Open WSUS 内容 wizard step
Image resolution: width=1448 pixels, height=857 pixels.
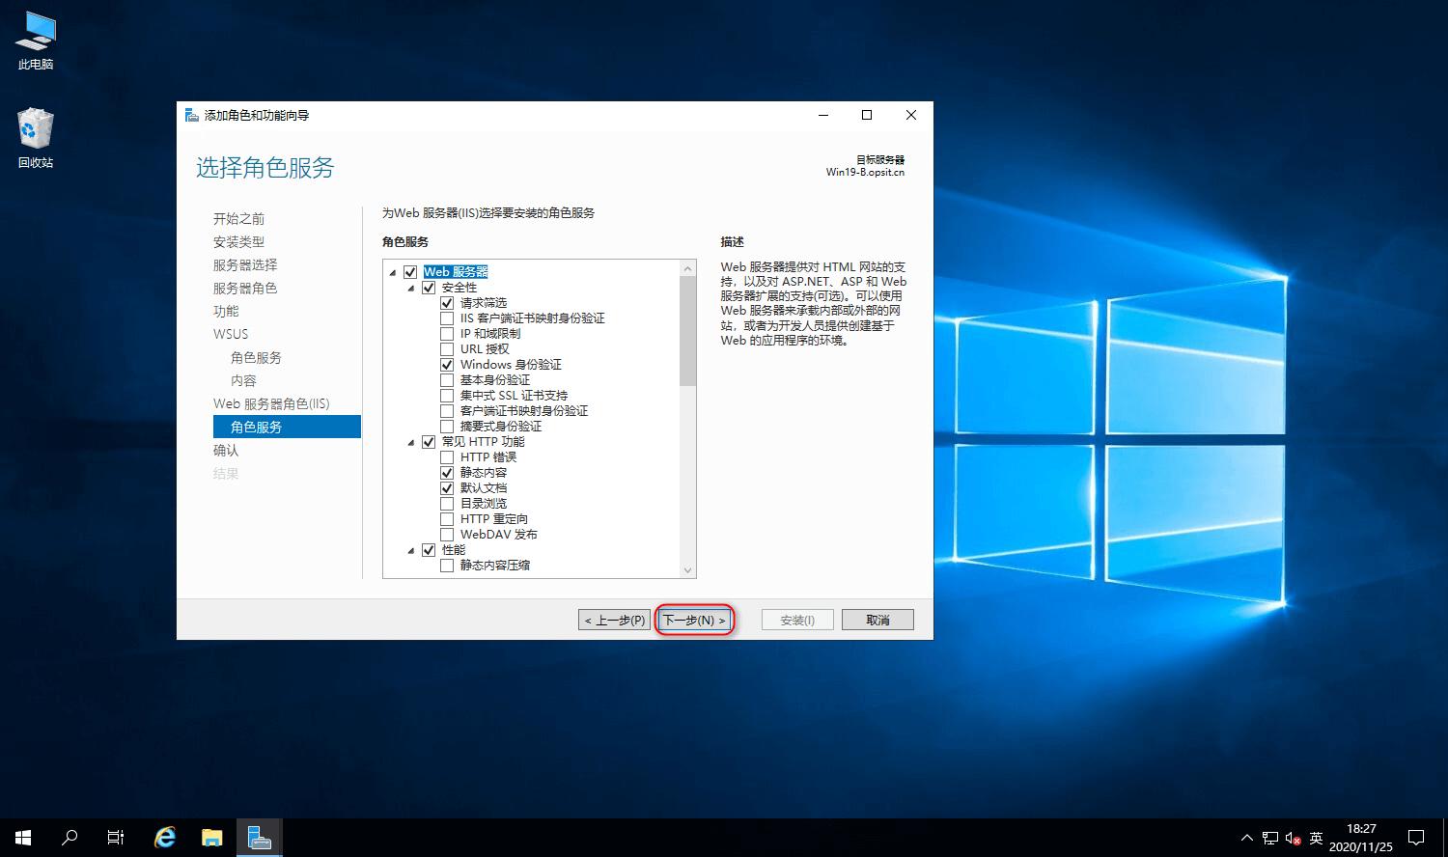[x=243, y=381]
